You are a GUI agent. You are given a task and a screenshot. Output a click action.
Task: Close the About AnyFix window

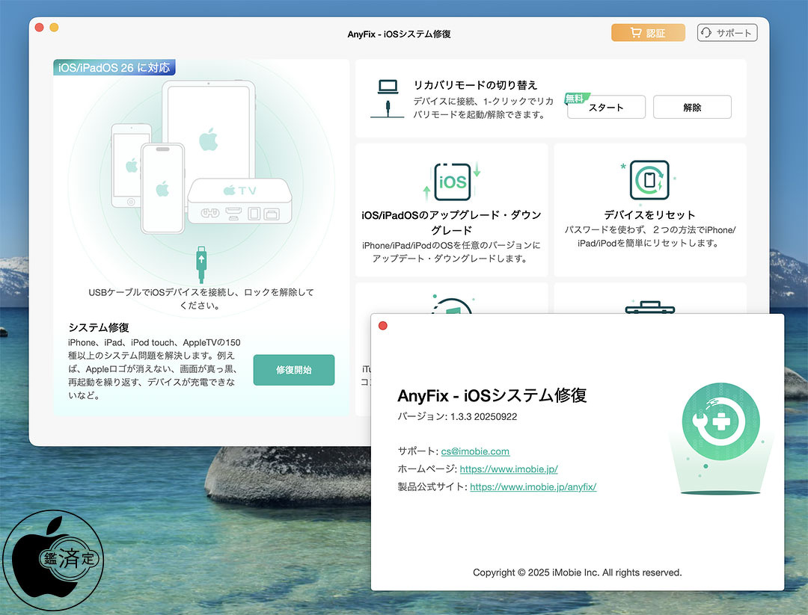[x=383, y=326]
